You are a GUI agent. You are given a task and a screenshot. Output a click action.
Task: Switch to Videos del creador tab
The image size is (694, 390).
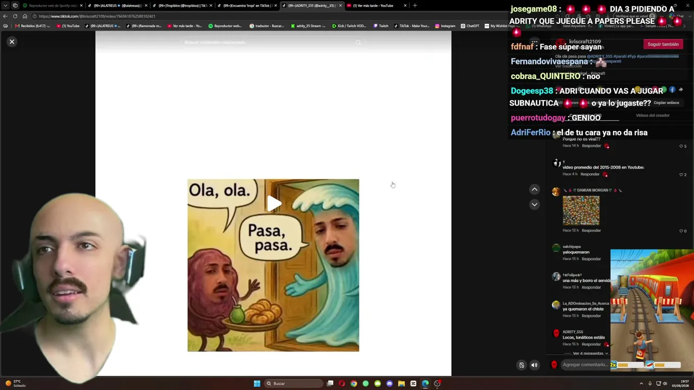(652, 115)
